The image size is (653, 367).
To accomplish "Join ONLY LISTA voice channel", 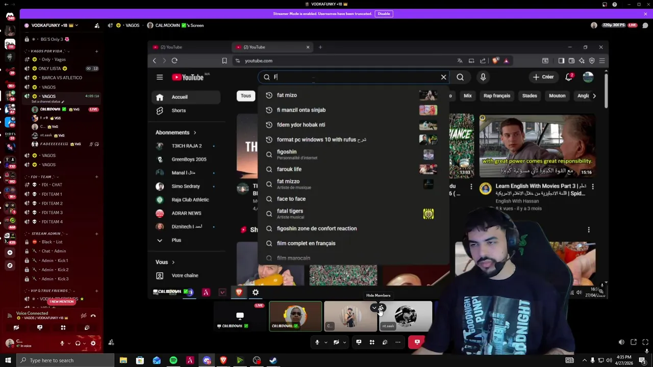I will (x=61, y=69).
